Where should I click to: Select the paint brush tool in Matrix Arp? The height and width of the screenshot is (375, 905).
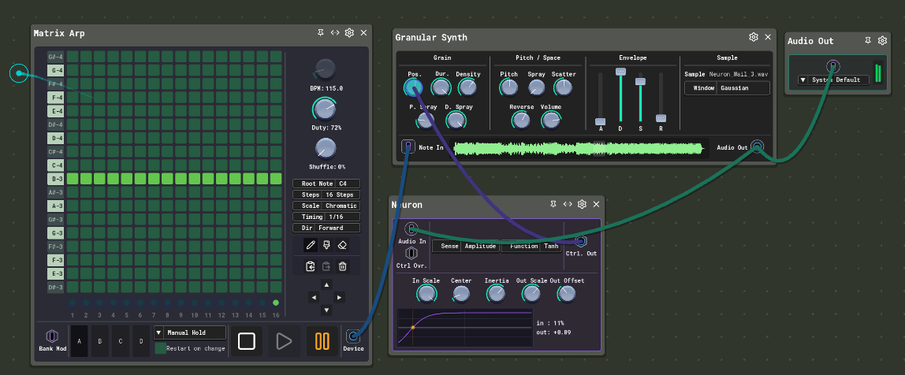pos(326,245)
